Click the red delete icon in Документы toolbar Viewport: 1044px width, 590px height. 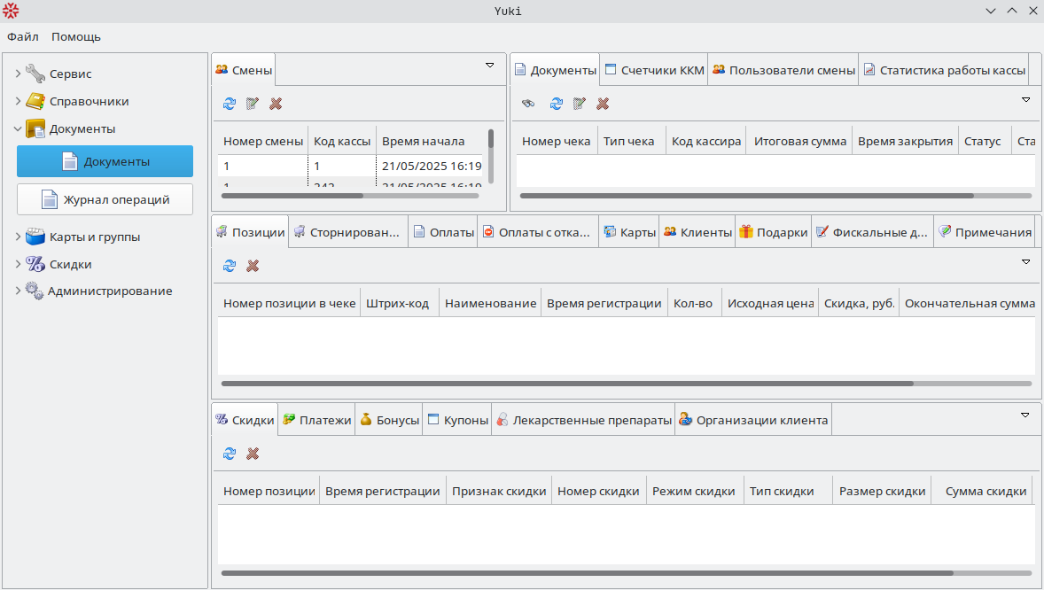[603, 104]
